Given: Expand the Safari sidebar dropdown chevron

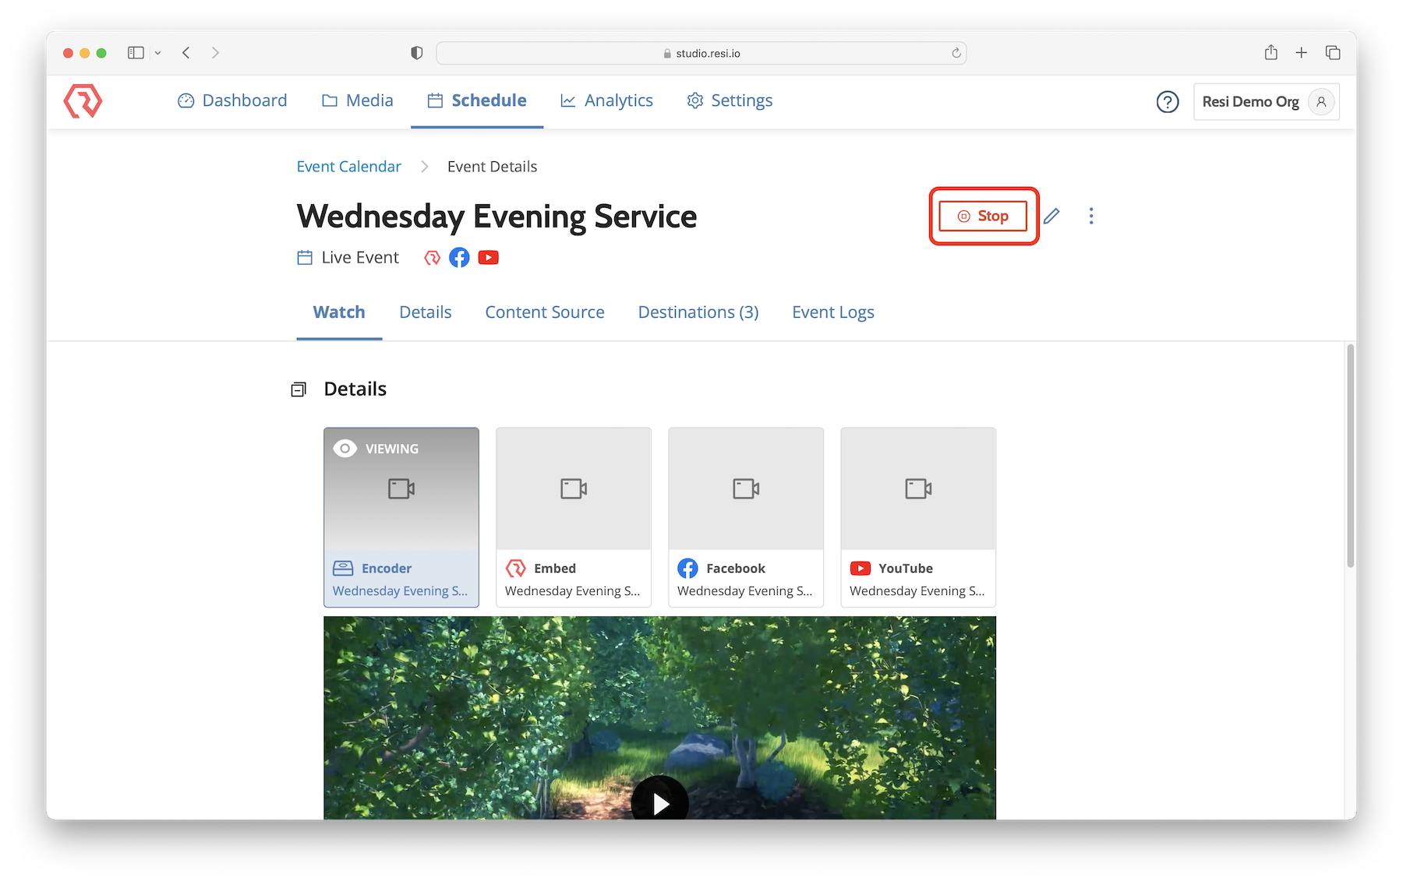Looking at the screenshot, I should [157, 53].
